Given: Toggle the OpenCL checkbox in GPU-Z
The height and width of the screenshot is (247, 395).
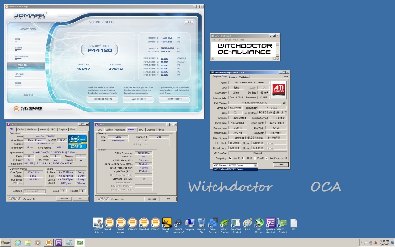Looking at the screenshot, I should [x=231, y=158].
